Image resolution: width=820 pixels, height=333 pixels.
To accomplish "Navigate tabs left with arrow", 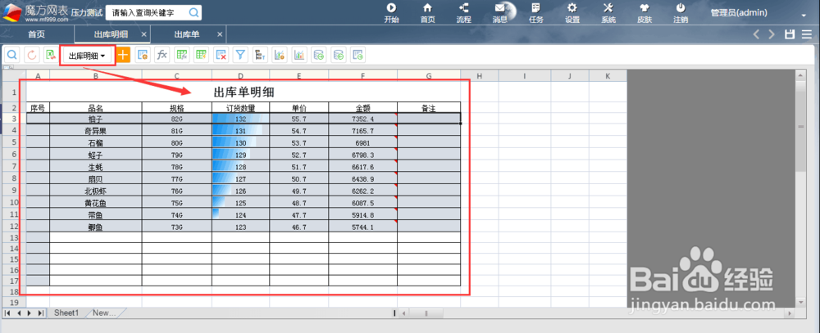I will point(756,34).
